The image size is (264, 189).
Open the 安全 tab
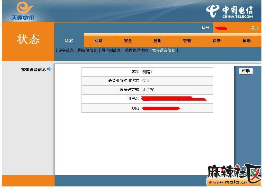click(128, 41)
